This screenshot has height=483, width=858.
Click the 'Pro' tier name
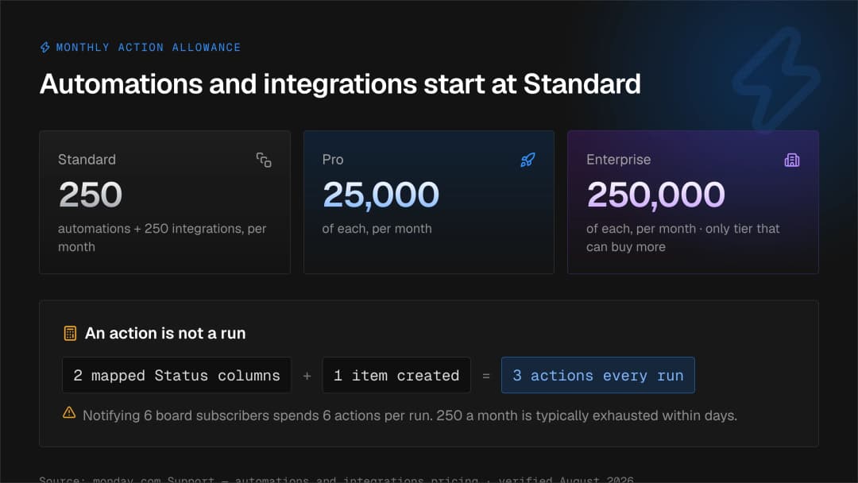pos(333,160)
